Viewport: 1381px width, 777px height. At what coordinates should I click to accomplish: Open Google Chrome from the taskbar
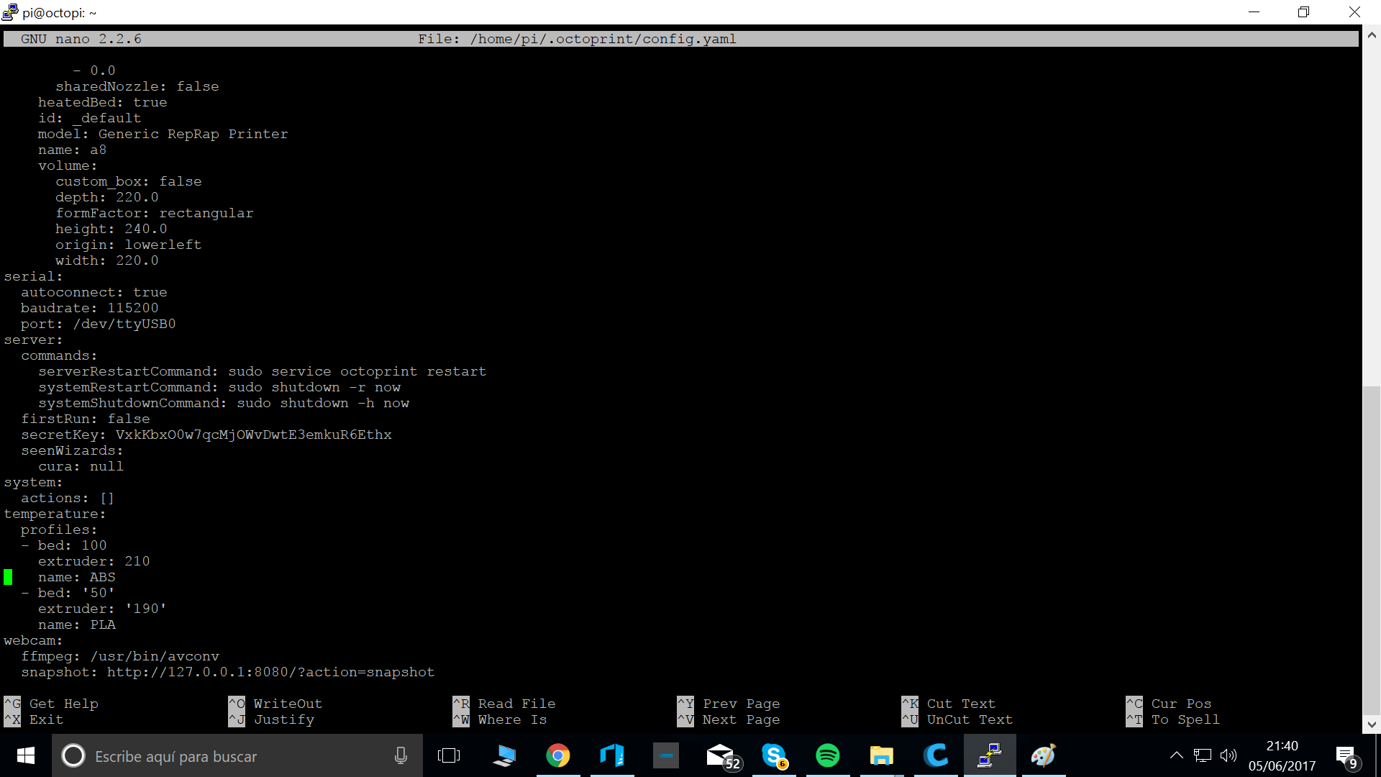click(x=557, y=755)
